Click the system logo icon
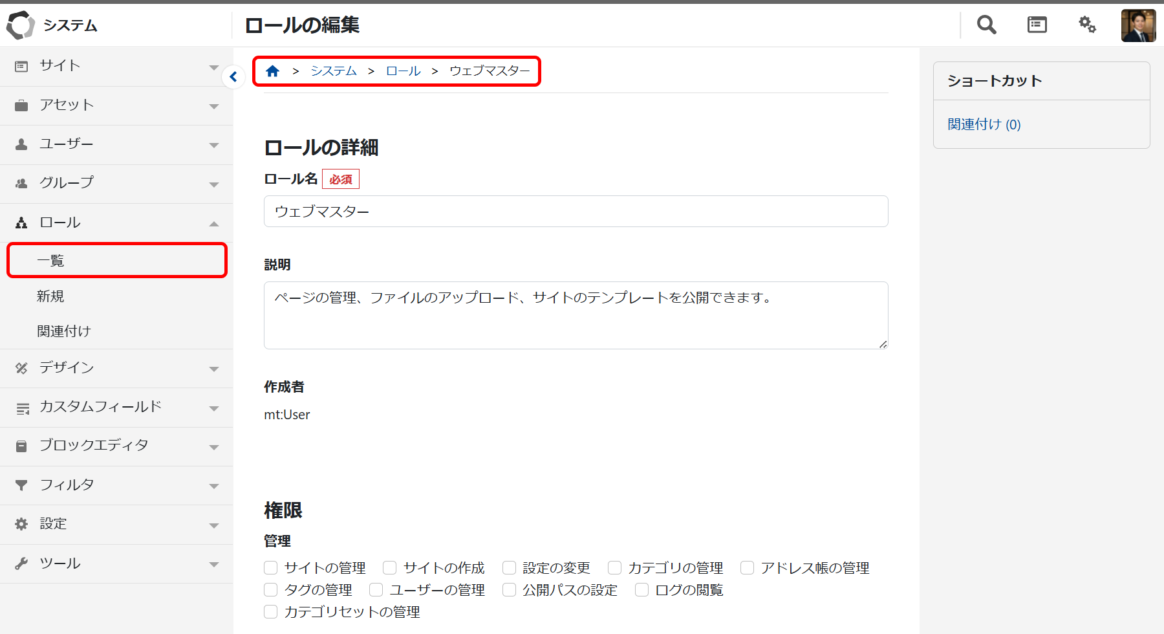 (x=20, y=25)
